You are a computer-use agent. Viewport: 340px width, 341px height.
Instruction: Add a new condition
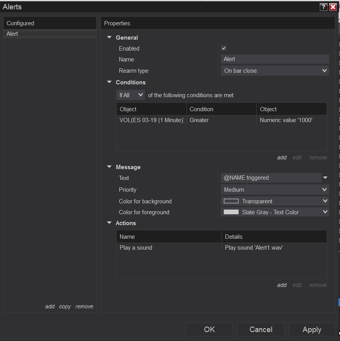[x=282, y=157]
